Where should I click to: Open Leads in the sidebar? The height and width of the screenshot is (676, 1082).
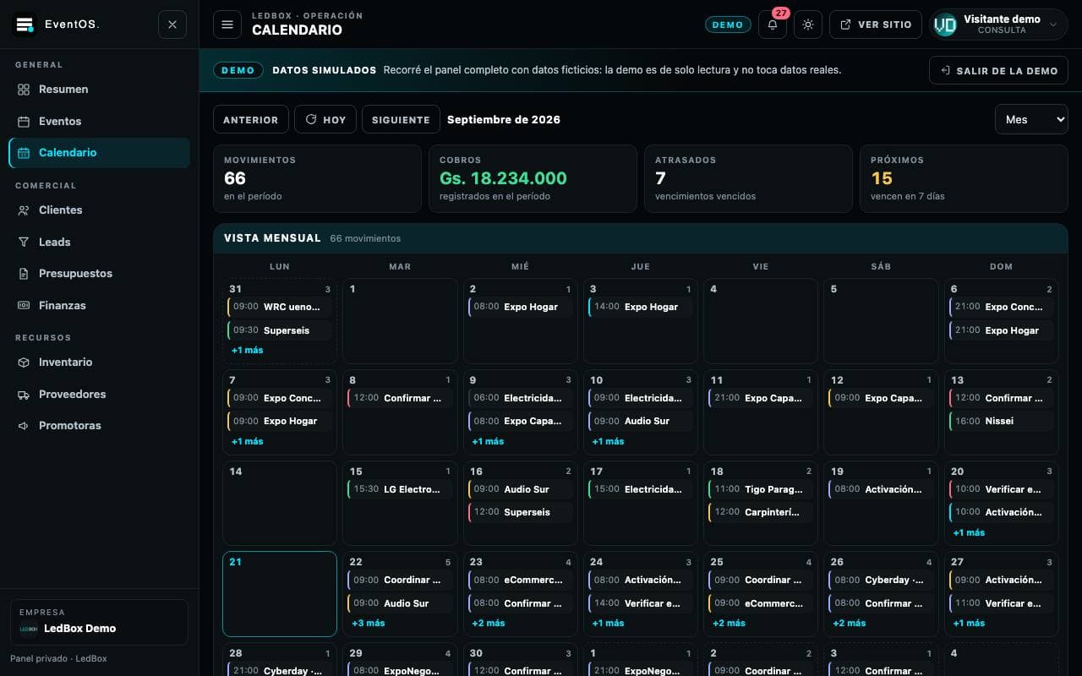coord(99,242)
